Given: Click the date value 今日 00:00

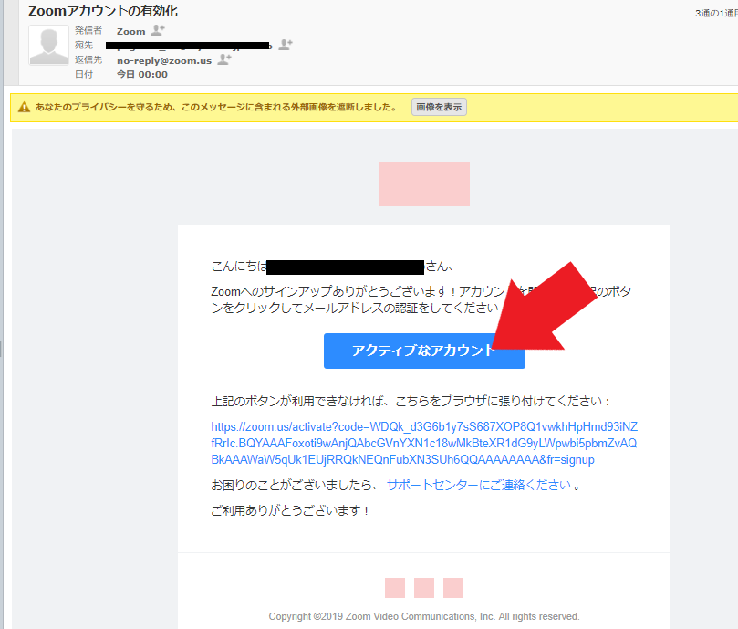Looking at the screenshot, I should (x=142, y=75).
